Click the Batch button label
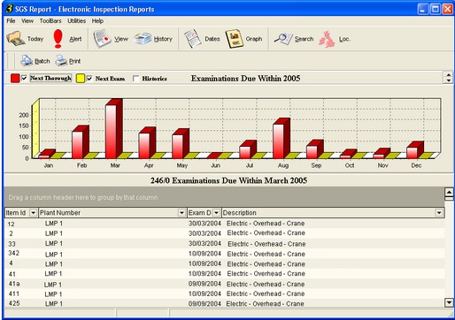The width and height of the screenshot is (455, 320). click(42, 61)
